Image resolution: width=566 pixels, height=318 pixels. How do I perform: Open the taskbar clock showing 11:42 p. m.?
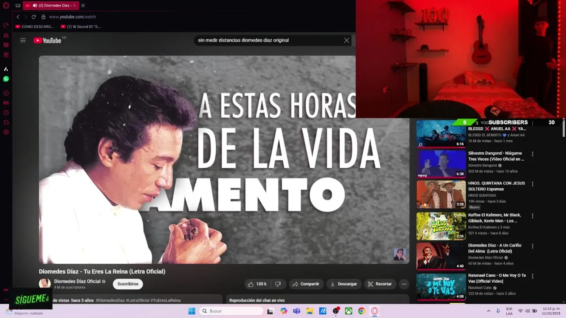pyautogui.click(x=551, y=311)
